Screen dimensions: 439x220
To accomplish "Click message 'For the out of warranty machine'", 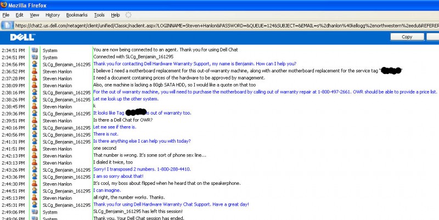I will [x=265, y=92].
